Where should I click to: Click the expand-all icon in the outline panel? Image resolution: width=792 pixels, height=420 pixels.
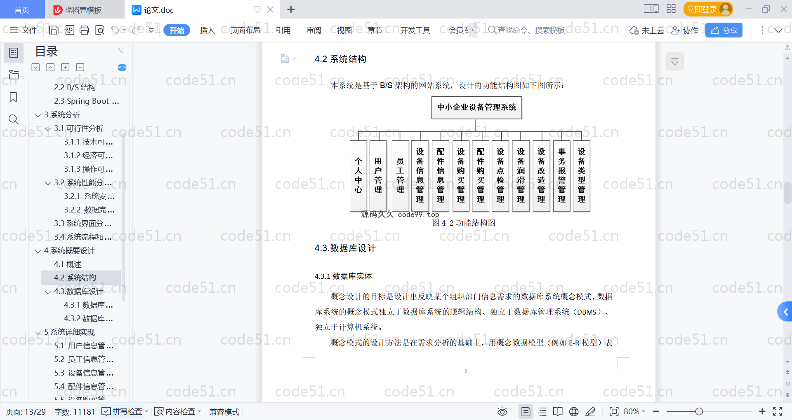(36, 67)
